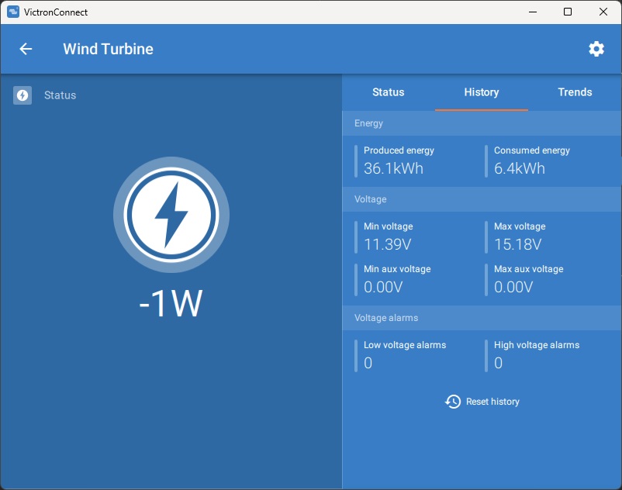Click the Voltage alarms section header
The image size is (622, 490).
pyautogui.click(x=482, y=318)
